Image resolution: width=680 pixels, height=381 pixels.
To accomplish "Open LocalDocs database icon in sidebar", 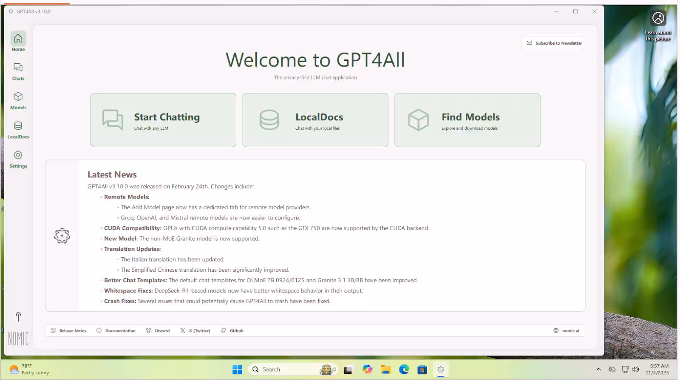I will click(18, 130).
